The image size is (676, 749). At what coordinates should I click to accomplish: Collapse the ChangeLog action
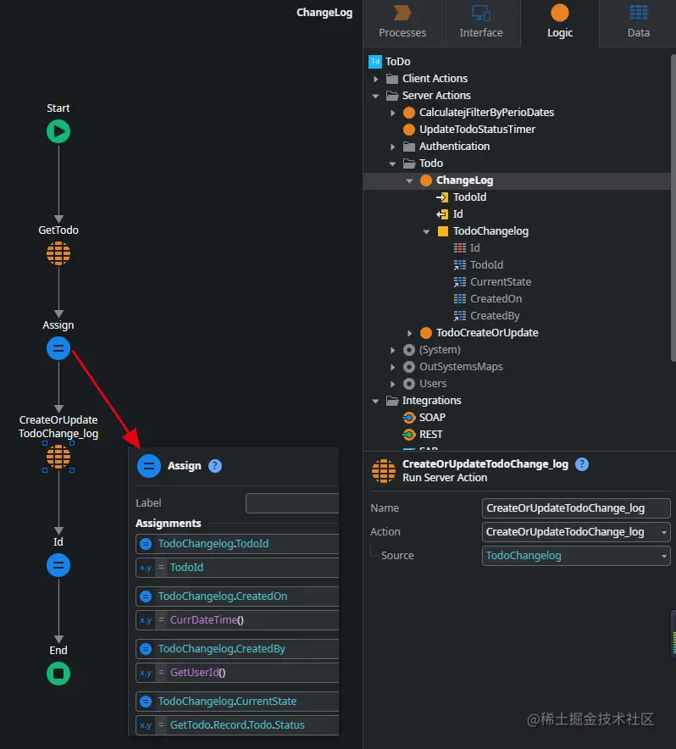pos(409,180)
